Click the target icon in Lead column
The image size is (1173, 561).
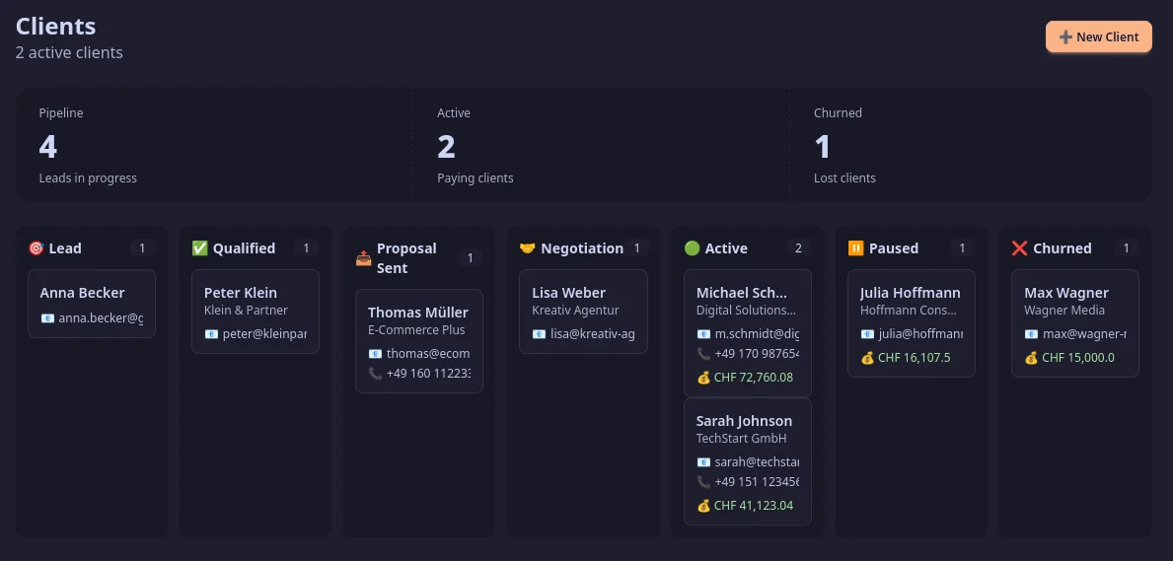[37, 248]
